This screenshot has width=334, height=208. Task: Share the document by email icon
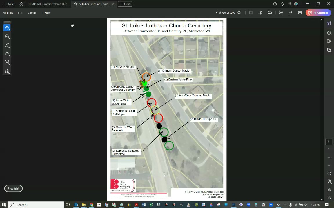click(x=300, y=13)
